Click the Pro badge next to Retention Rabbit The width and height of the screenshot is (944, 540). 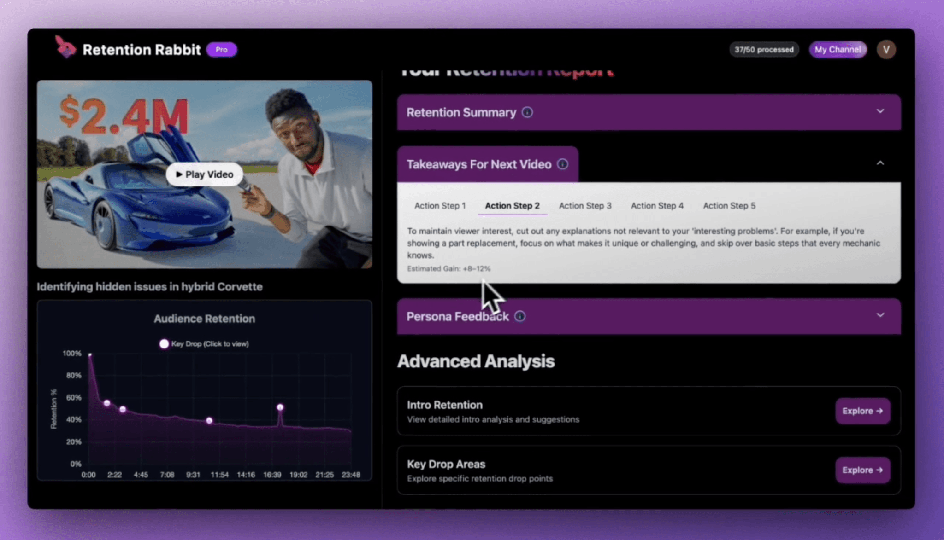click(221, 49)
